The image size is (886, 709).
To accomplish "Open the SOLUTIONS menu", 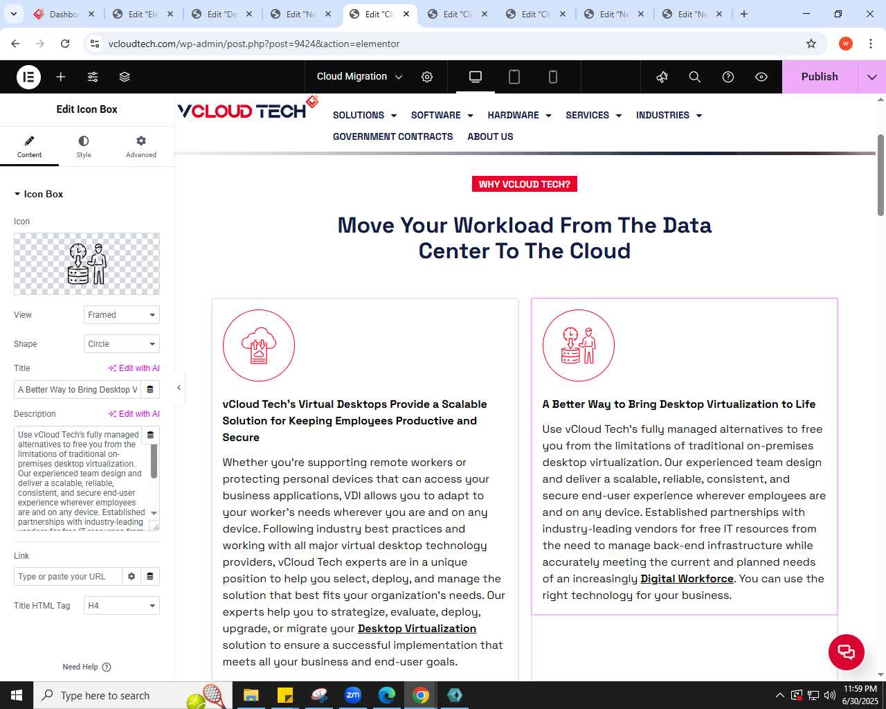I will [365, 116].
